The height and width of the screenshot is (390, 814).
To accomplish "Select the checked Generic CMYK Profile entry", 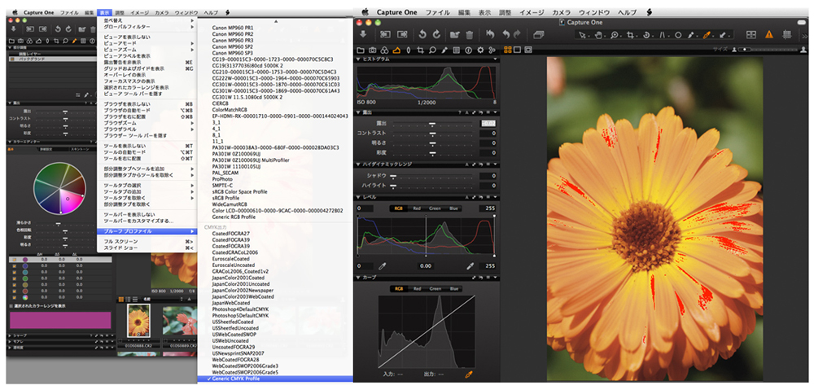I will (275, 379).
